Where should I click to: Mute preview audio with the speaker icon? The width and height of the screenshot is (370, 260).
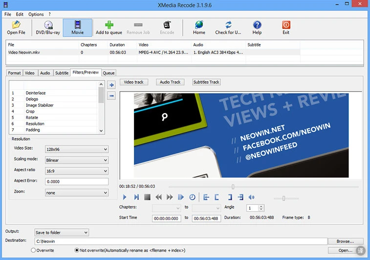tap(252, 197)
